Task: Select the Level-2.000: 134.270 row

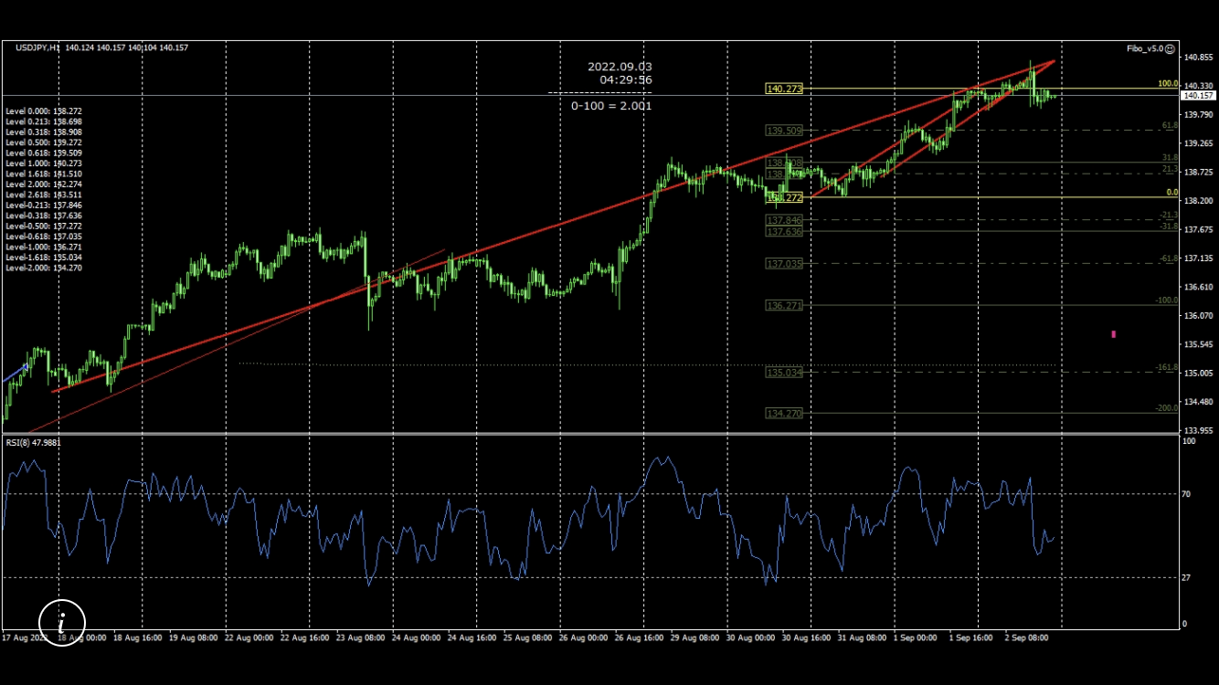Action: (x=44, y=268)
